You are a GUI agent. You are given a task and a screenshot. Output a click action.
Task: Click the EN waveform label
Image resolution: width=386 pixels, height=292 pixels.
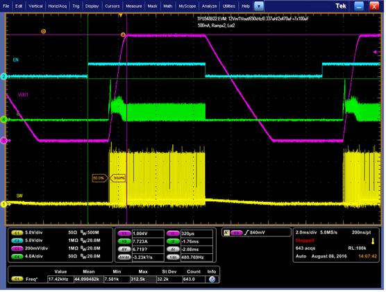[16, 60]
